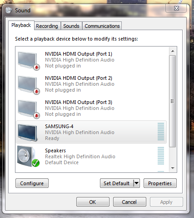Click the scroll up arrow in device list
Viewport: 194px width, 218px height.
[x=173, y=51]
